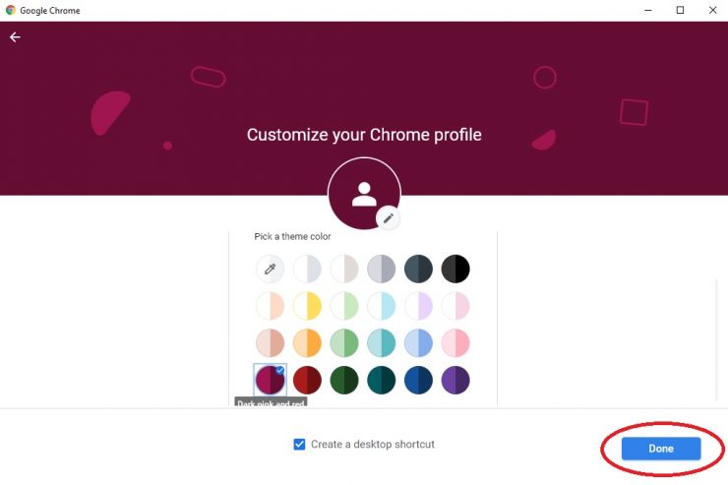Click the Chrome logo in title bar
This screenshot has height=485, width=728.
10,10
